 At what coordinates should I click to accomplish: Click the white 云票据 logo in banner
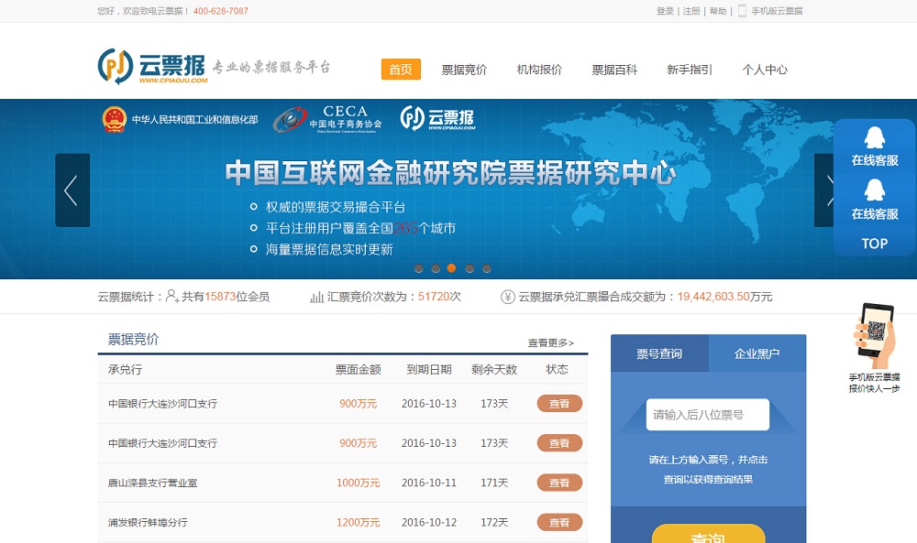(x=437, y=118)
